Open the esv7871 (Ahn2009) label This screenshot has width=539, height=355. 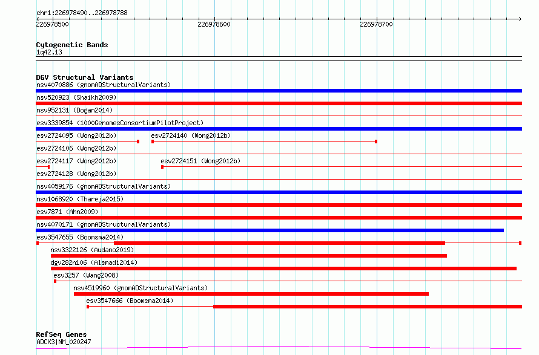pyautogui.click(x=67, y=212)
